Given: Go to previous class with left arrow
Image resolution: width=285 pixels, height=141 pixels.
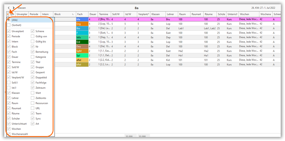Looking at the screenshot, I should [x=9, y=8].
